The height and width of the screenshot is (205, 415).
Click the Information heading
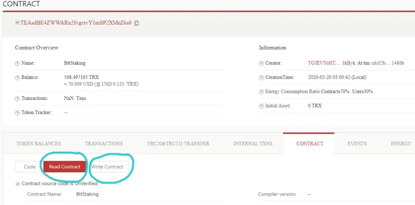tap(272, 48)
